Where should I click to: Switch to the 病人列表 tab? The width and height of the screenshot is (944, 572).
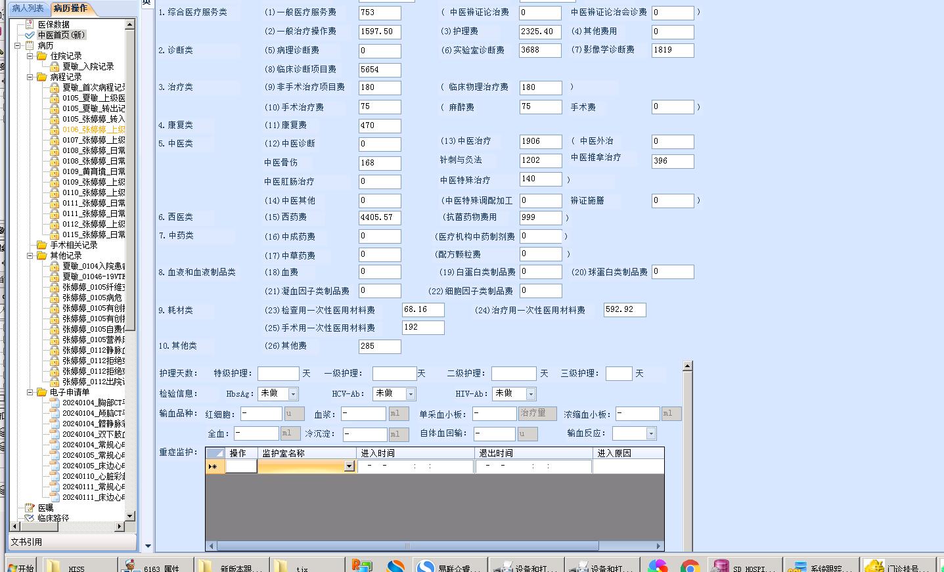click(28, 9)
